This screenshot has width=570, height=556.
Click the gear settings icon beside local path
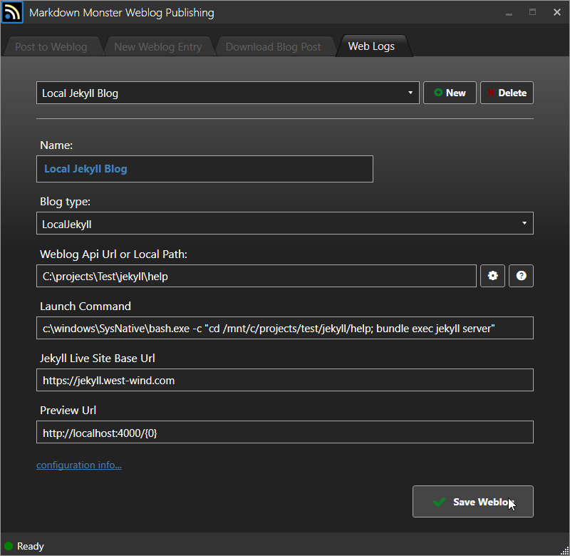pos(492,276)
